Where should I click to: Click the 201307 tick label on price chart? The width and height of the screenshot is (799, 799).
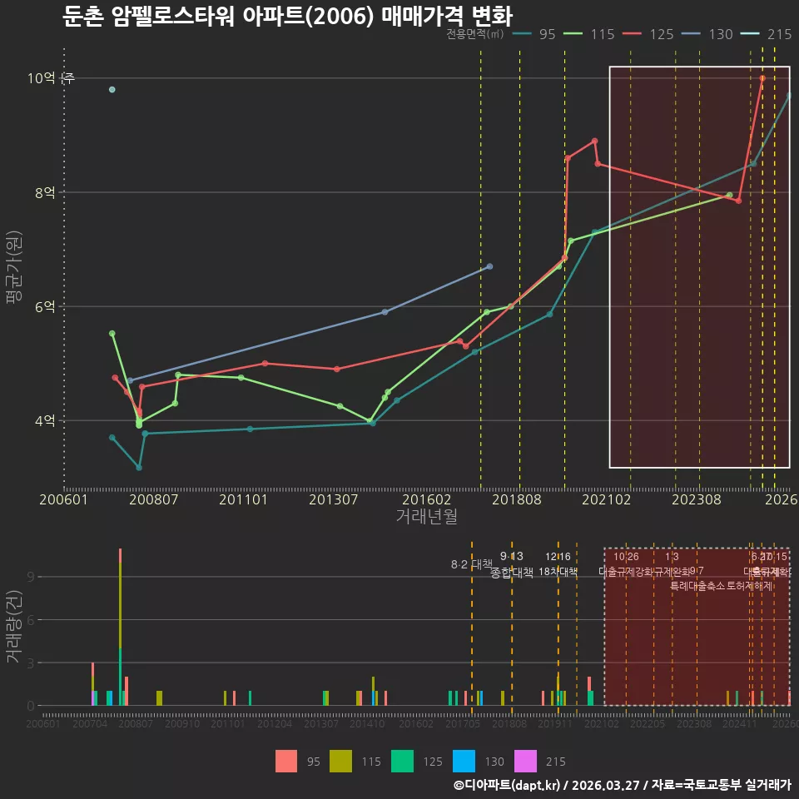333,499
